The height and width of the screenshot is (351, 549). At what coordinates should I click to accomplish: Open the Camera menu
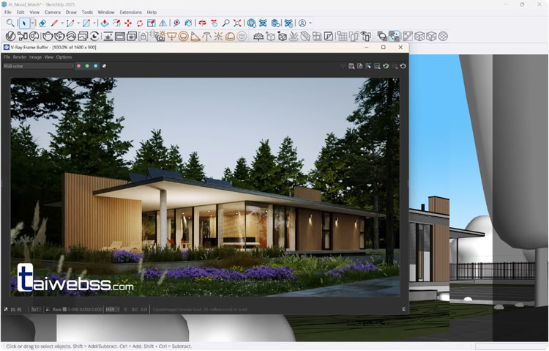point(53,12)
